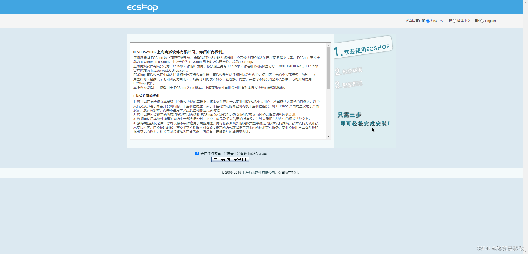Click the 下一步：配置安装环境 button
The image size is (528, 254).
(230, 160)
